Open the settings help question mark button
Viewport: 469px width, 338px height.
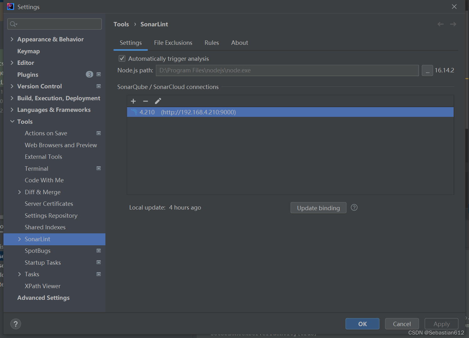pyautogui.click(x=16, y=324)
